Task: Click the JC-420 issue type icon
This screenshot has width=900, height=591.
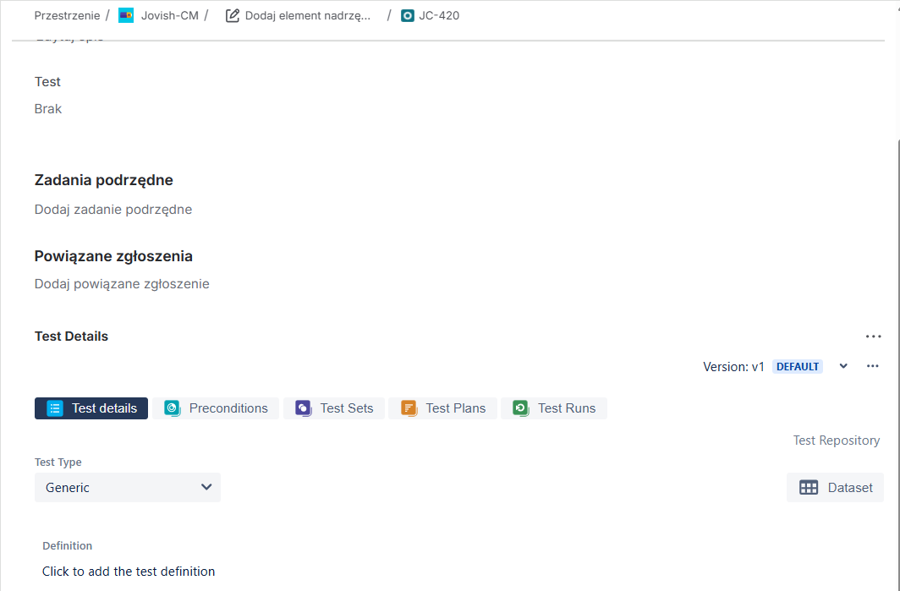Action: point(408,15)
